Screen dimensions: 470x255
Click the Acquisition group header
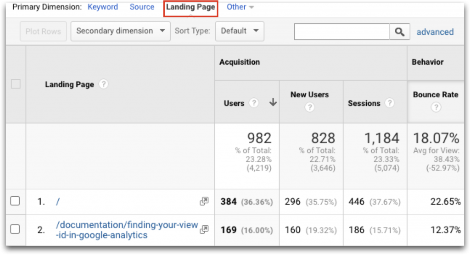click(240, 62)
